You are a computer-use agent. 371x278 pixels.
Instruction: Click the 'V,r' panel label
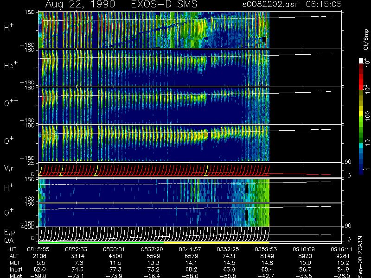[9, 168]
